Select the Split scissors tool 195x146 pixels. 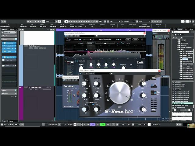point(76,21)
